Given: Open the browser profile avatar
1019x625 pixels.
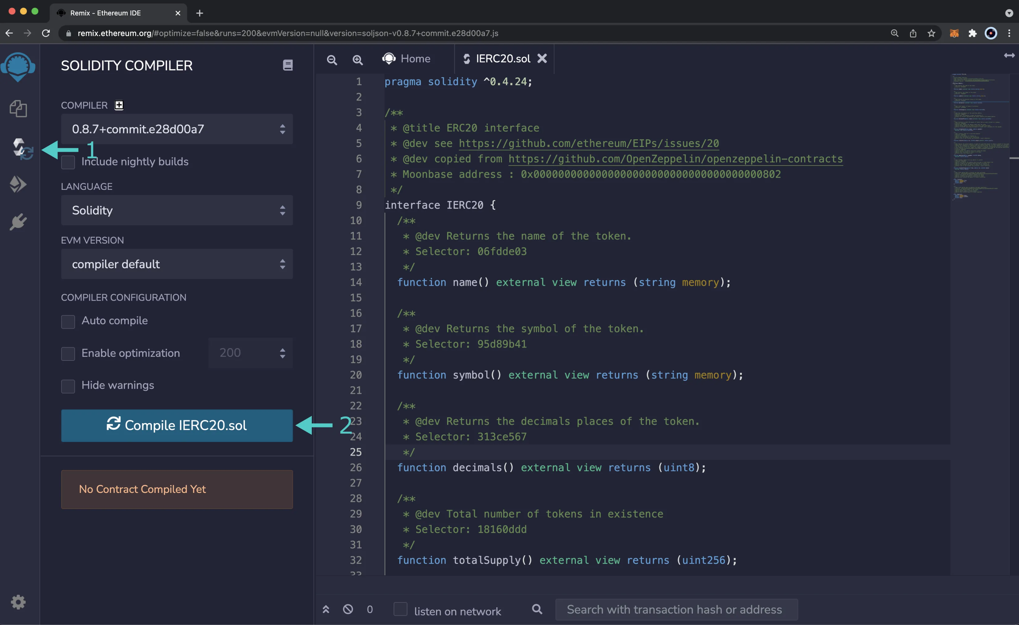Looking at the screenshot, I should 991,33.
